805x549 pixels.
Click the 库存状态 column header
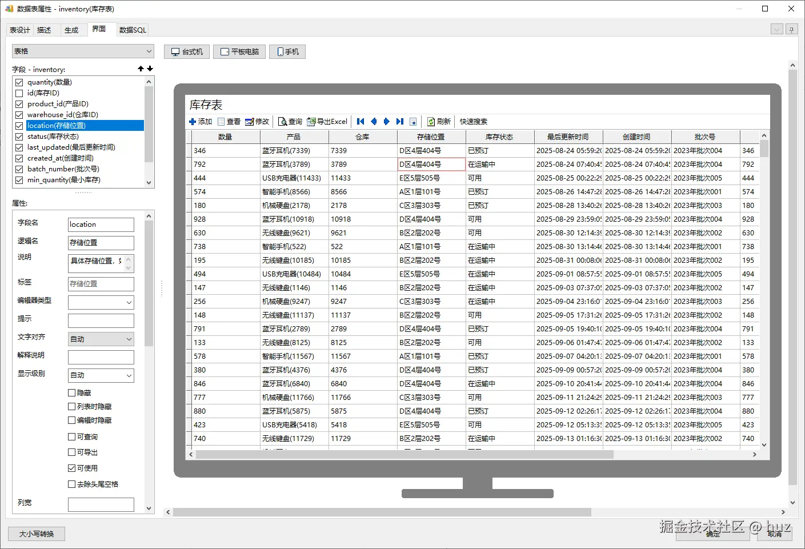pos(500,137)
